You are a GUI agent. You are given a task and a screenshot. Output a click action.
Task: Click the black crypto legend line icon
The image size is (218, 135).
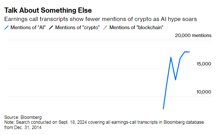51,28
